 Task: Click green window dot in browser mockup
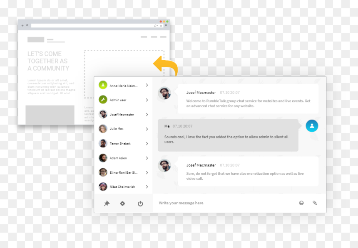point(167,22)
